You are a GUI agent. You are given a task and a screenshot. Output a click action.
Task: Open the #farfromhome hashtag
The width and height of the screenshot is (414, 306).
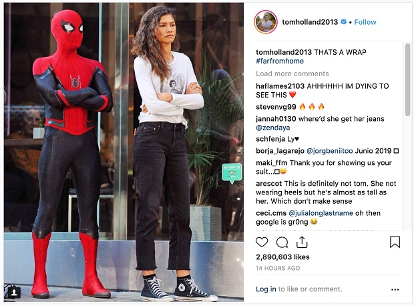pyautogui.click(x=280, y=61)
